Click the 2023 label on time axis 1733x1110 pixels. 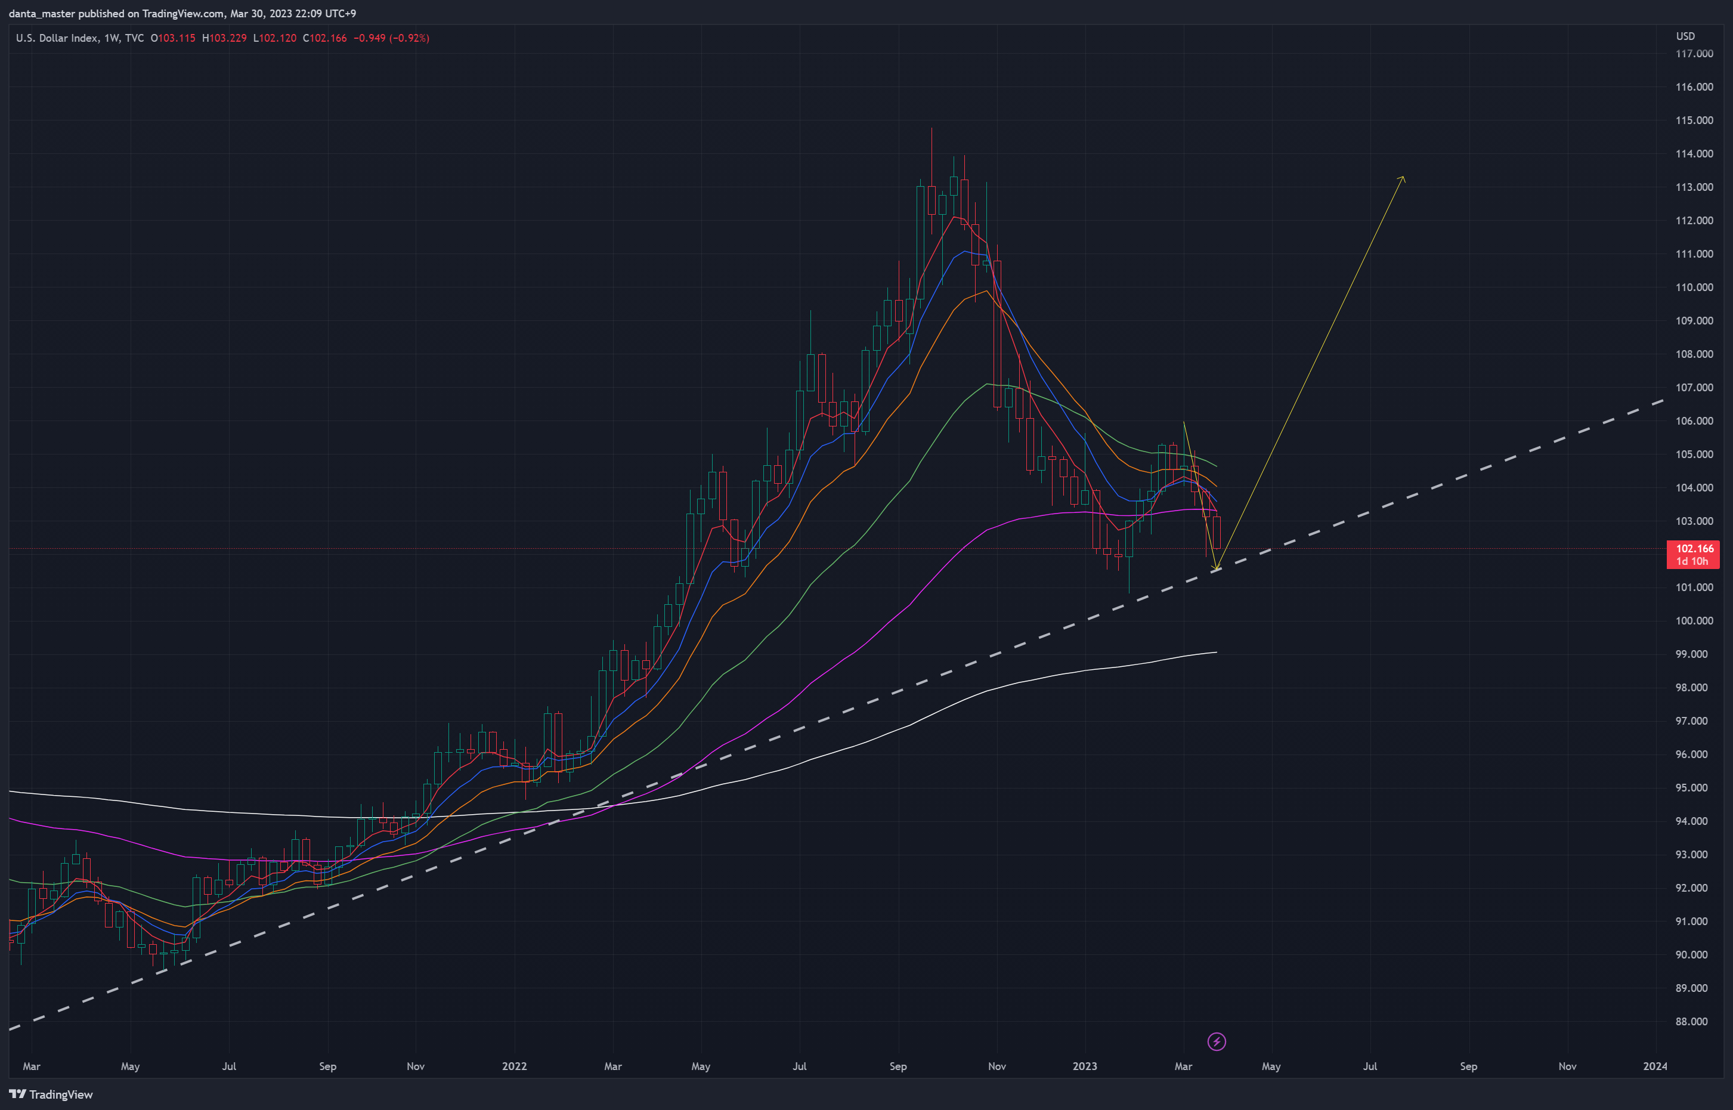1085,1066
